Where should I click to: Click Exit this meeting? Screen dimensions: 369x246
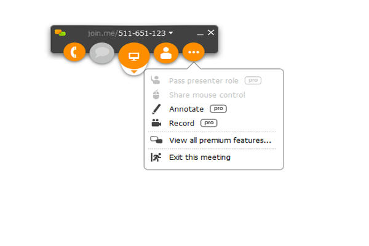(x=200, y=157)
